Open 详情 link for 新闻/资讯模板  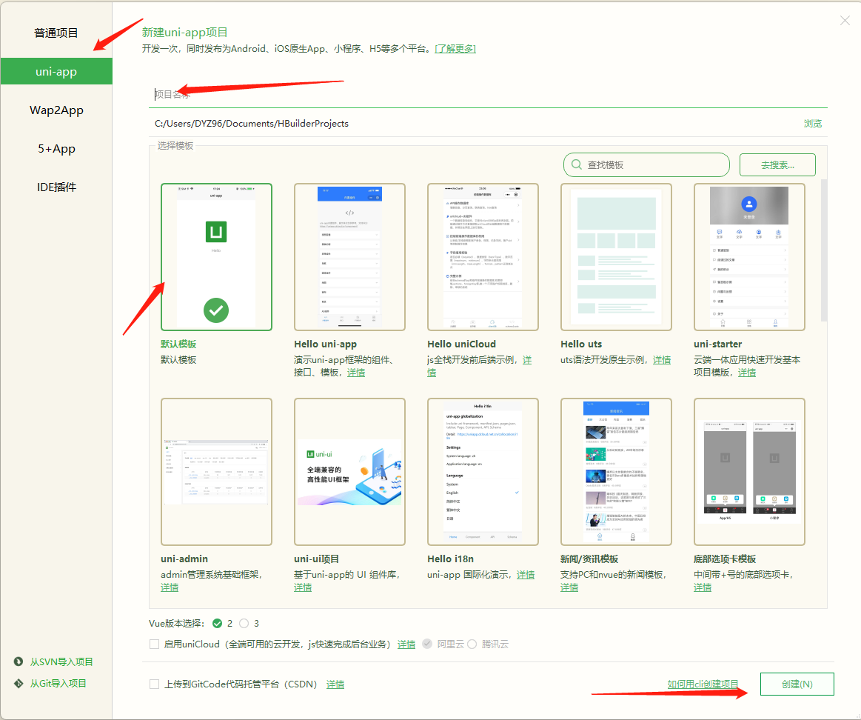[569, 587]
